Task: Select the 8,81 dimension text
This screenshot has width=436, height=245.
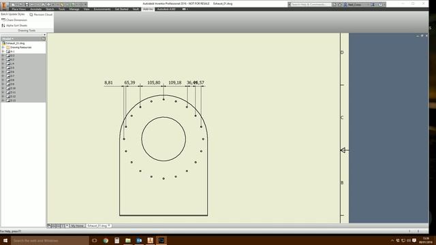Action: (108, 82)
